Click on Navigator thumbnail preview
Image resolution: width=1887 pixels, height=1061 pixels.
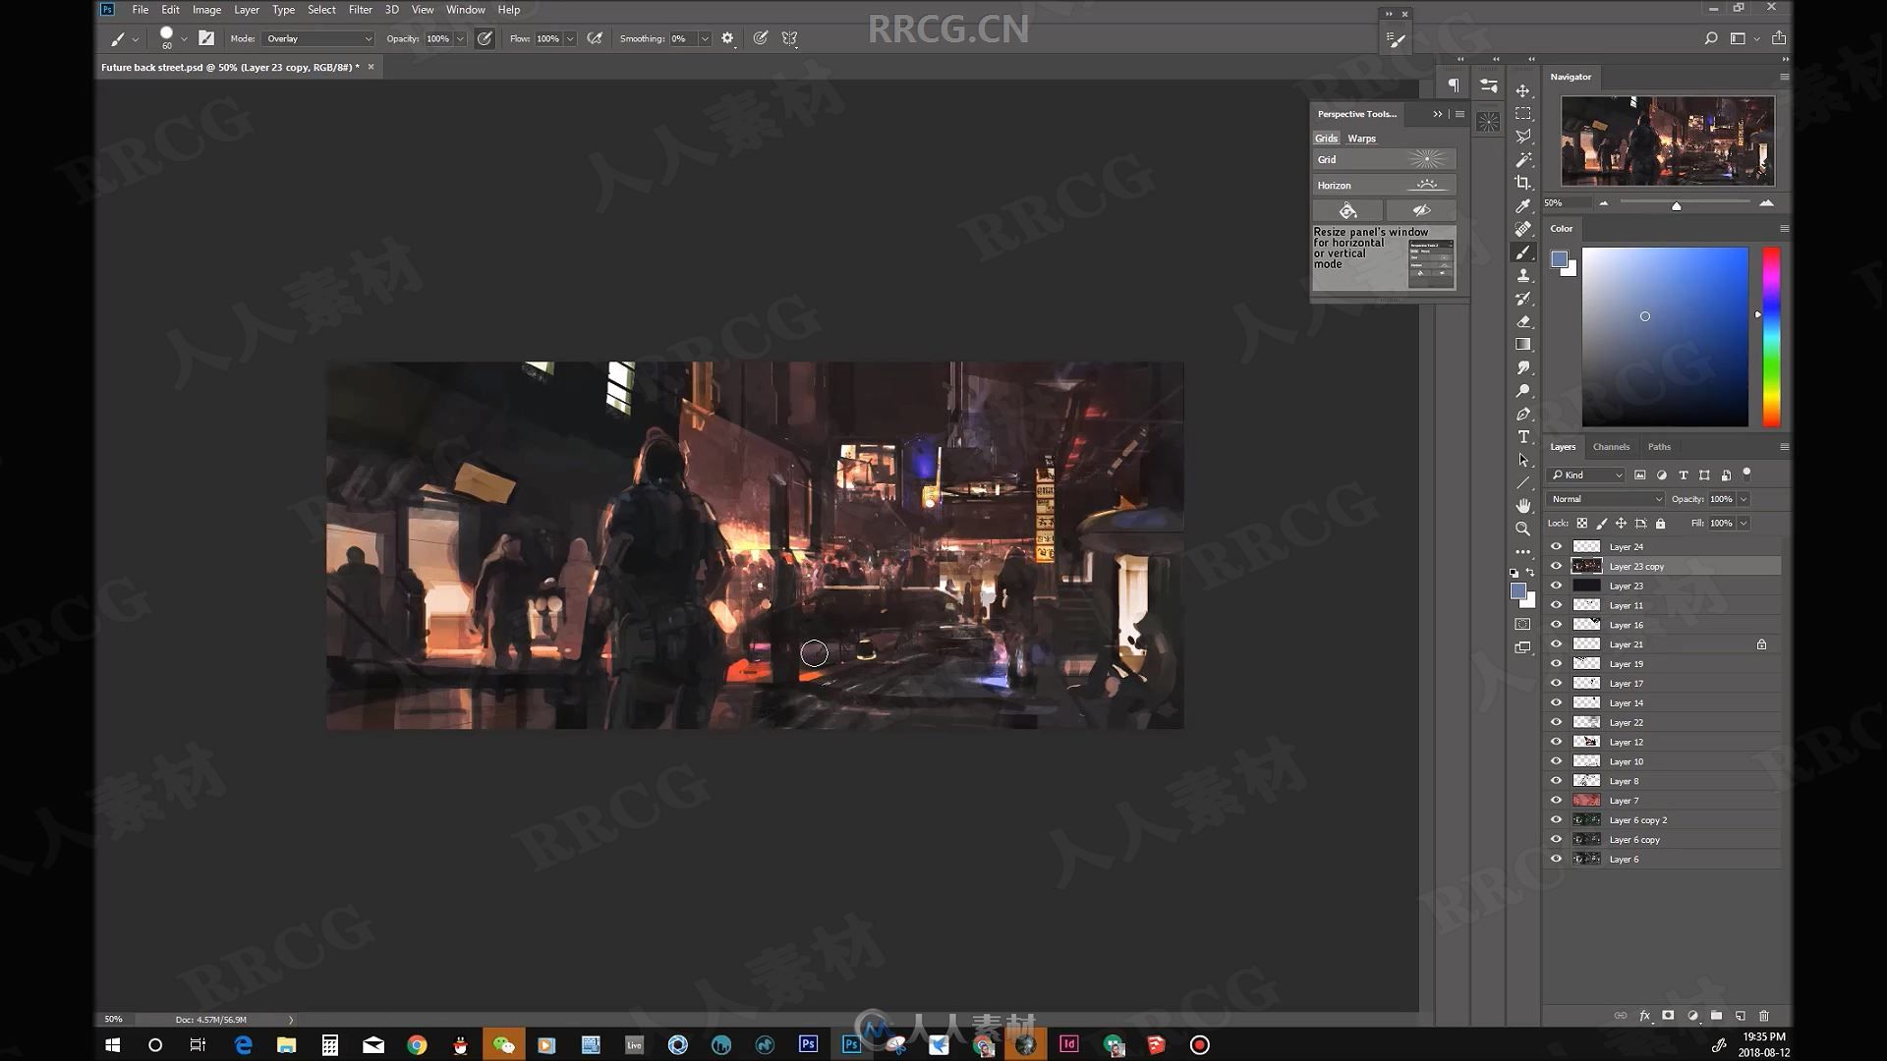tap(1668, 140)
